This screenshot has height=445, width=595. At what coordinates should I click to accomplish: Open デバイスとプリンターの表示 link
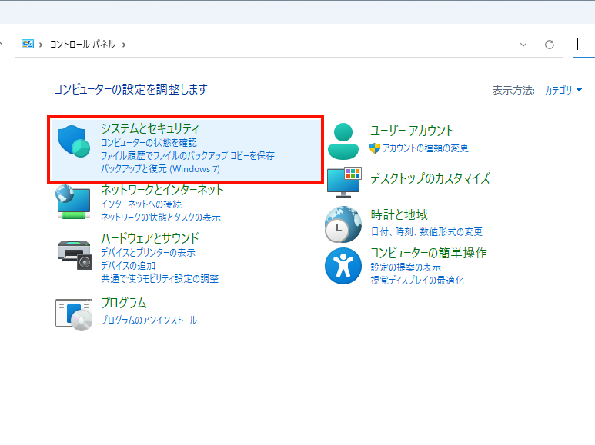[x=148, y=252]
